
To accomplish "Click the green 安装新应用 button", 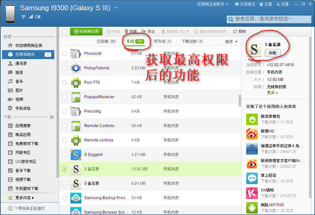I will tap(86, 31).
